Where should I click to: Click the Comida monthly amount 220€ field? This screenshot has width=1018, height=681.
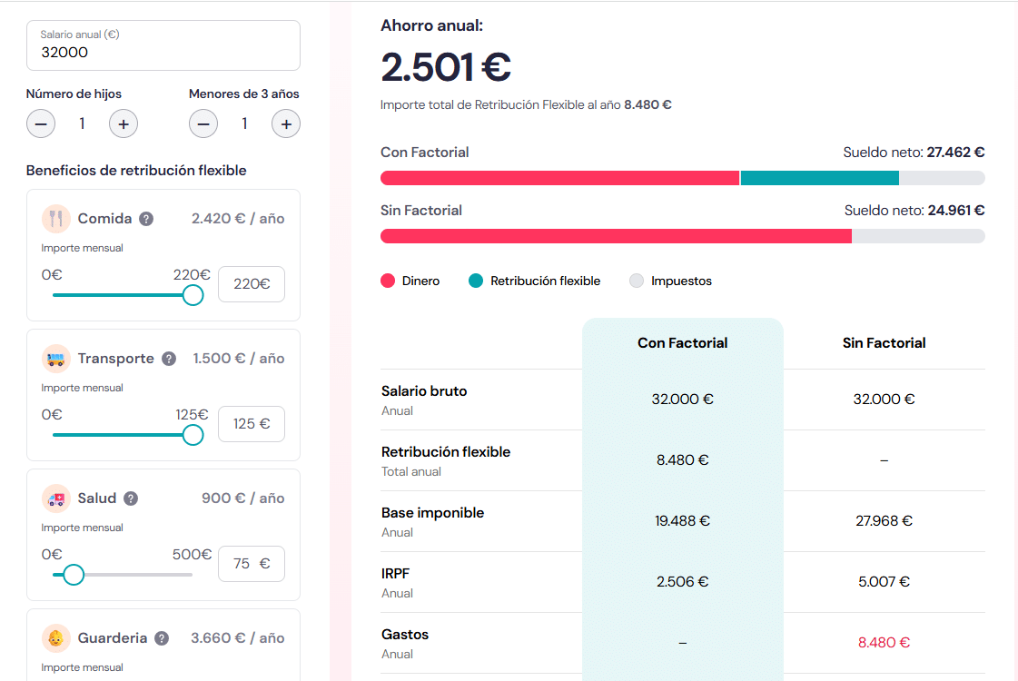point(252,283)
